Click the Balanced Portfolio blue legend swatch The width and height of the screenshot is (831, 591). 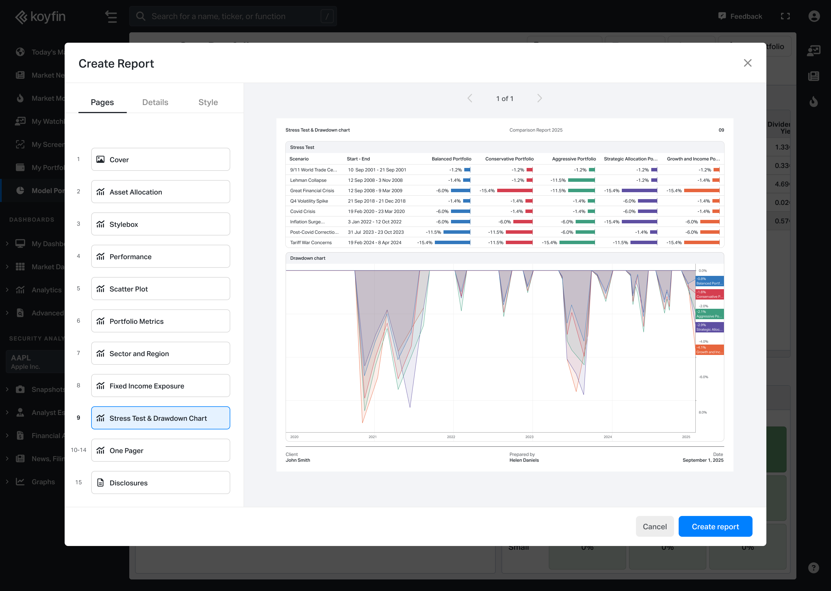(x=709, y=281)
